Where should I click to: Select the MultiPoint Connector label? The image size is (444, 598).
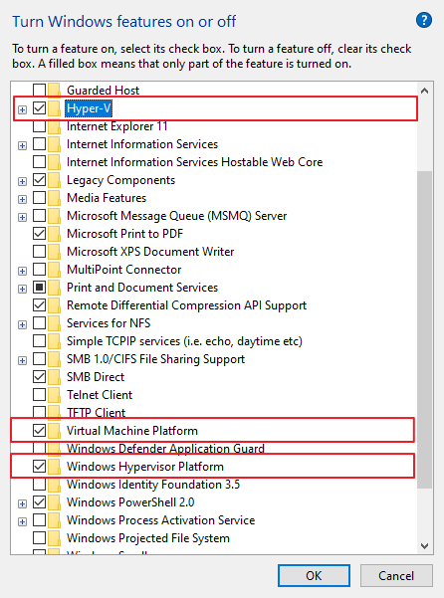pos(124,270)
